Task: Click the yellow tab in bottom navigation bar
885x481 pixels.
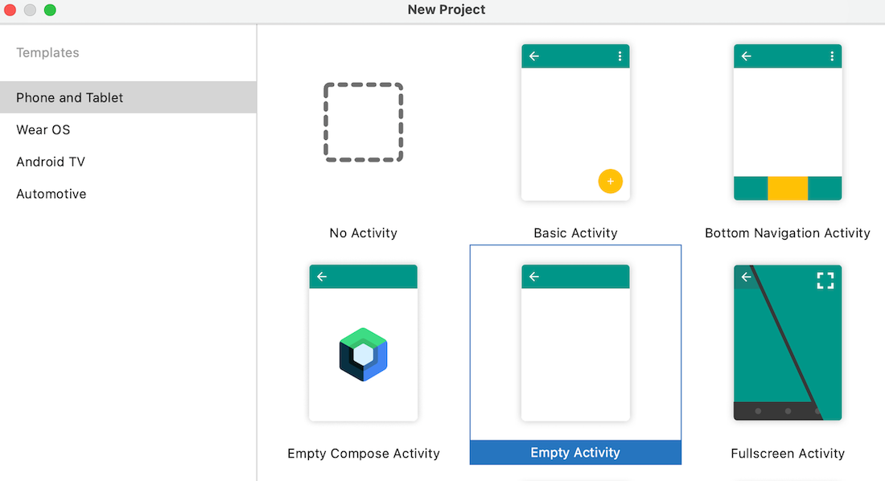Action: click(787, 188)
